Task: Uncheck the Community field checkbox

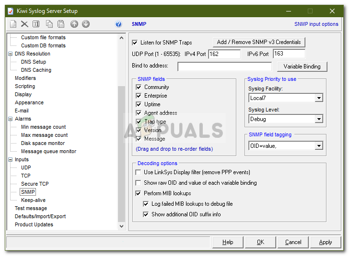Action: point(139,87)
